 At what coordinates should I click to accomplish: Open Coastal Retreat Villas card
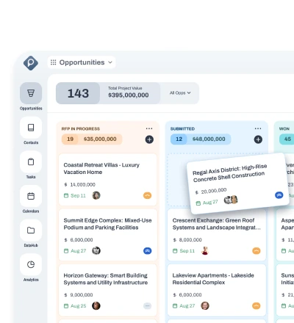pos(108,180)
